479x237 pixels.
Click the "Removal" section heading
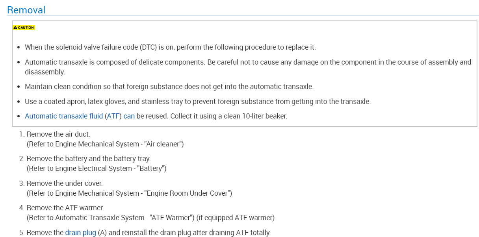click(26, 10)
